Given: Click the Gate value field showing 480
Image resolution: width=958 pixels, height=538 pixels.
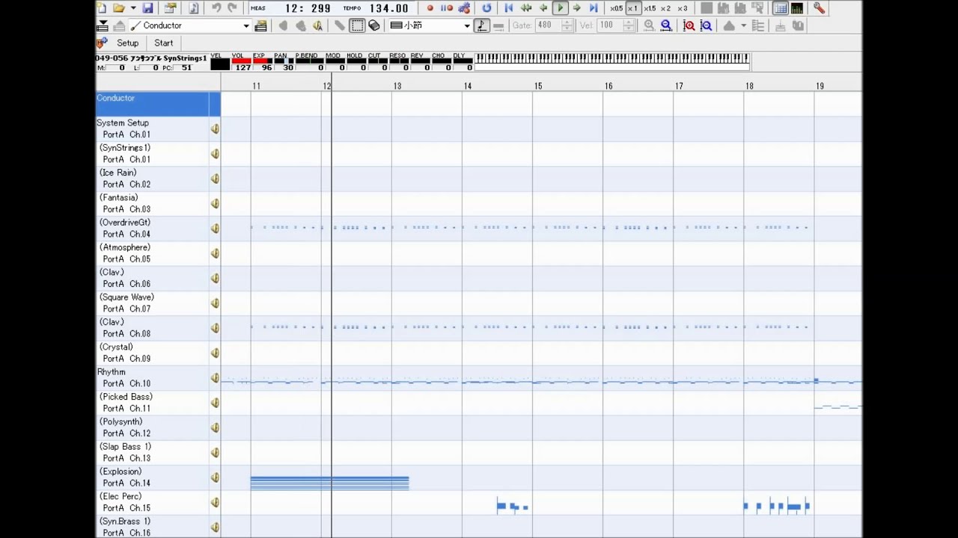Looking at the screenshot, I should point(546,25).
